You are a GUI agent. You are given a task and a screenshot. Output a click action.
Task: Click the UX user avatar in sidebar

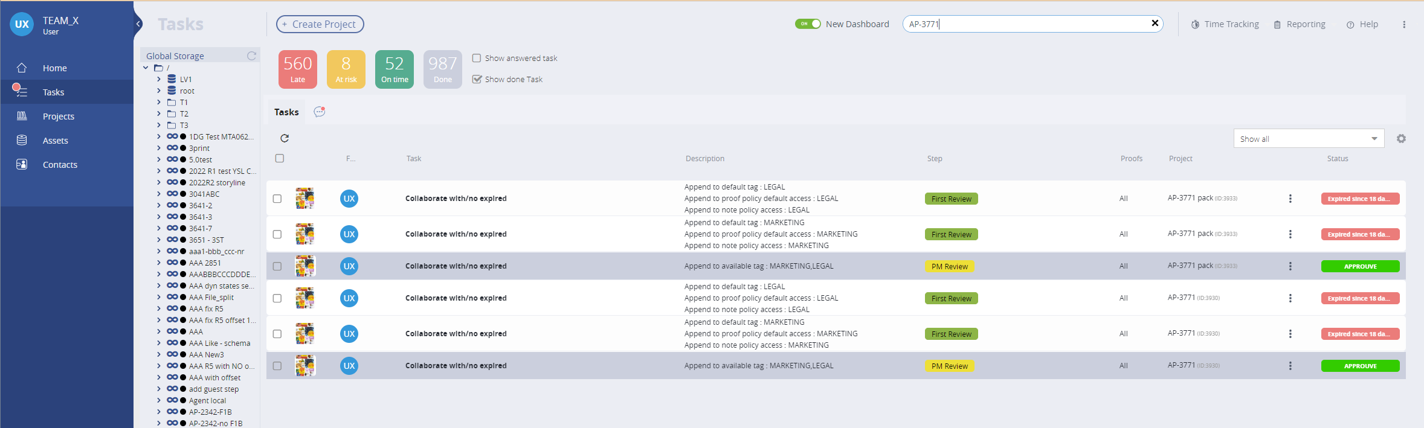click(x=22, y=24)
